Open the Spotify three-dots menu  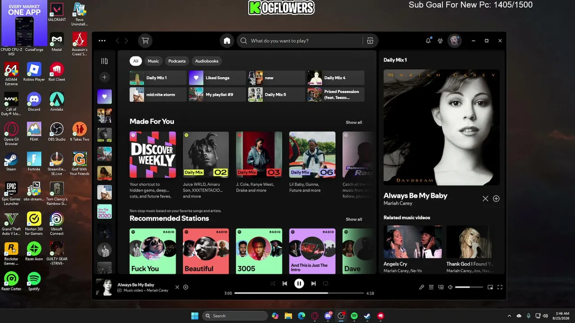click(x=102, y=41)
